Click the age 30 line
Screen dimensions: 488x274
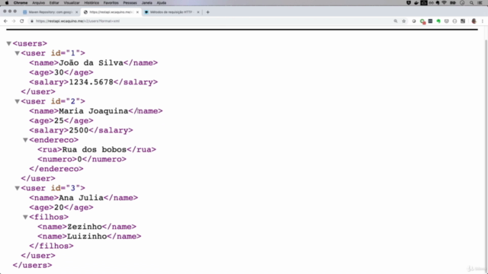61,72
